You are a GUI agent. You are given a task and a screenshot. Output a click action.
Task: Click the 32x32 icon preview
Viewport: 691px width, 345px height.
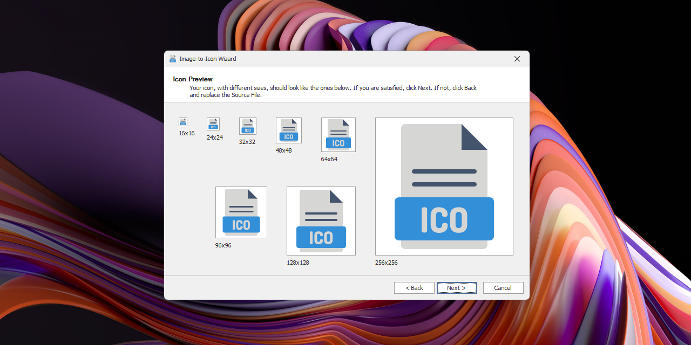(248, 126)
